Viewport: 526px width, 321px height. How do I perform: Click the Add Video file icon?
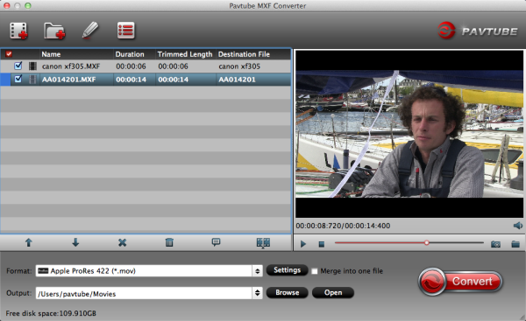point(18,31)
